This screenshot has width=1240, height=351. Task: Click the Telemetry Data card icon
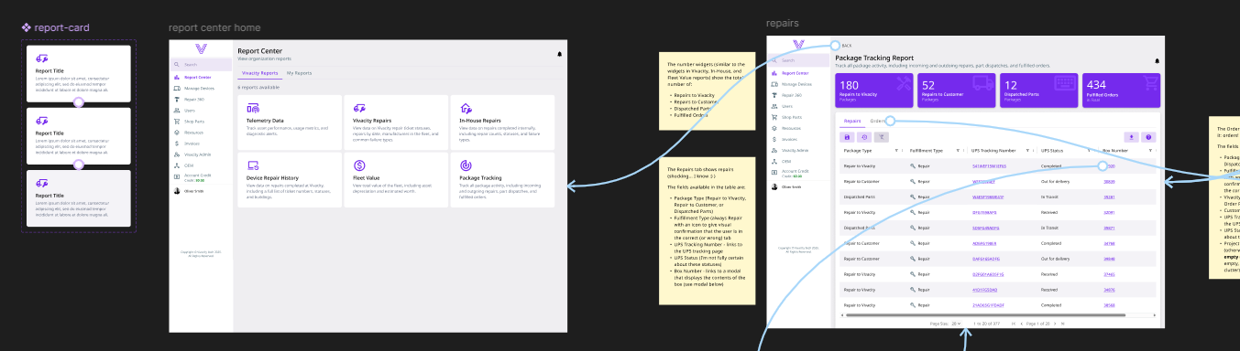click(x=252, y=109)
